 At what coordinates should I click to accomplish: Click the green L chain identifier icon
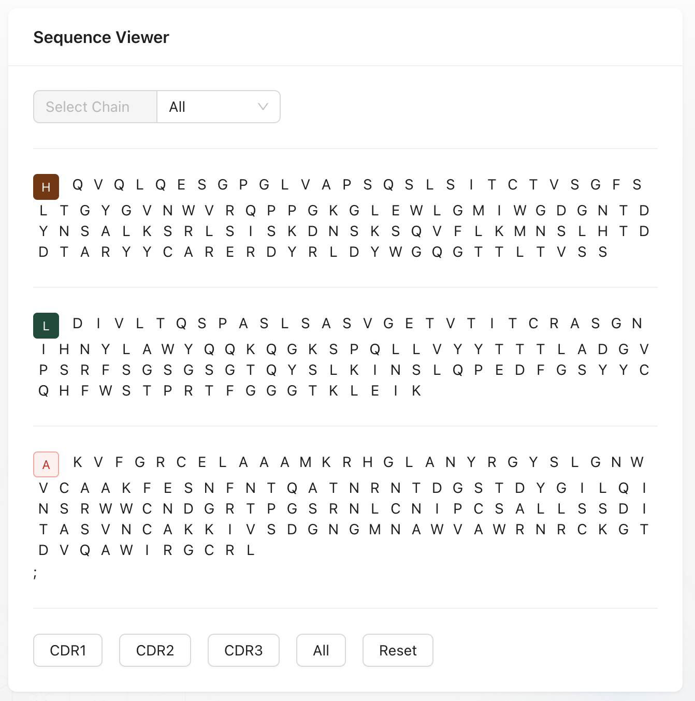(46, 326)
